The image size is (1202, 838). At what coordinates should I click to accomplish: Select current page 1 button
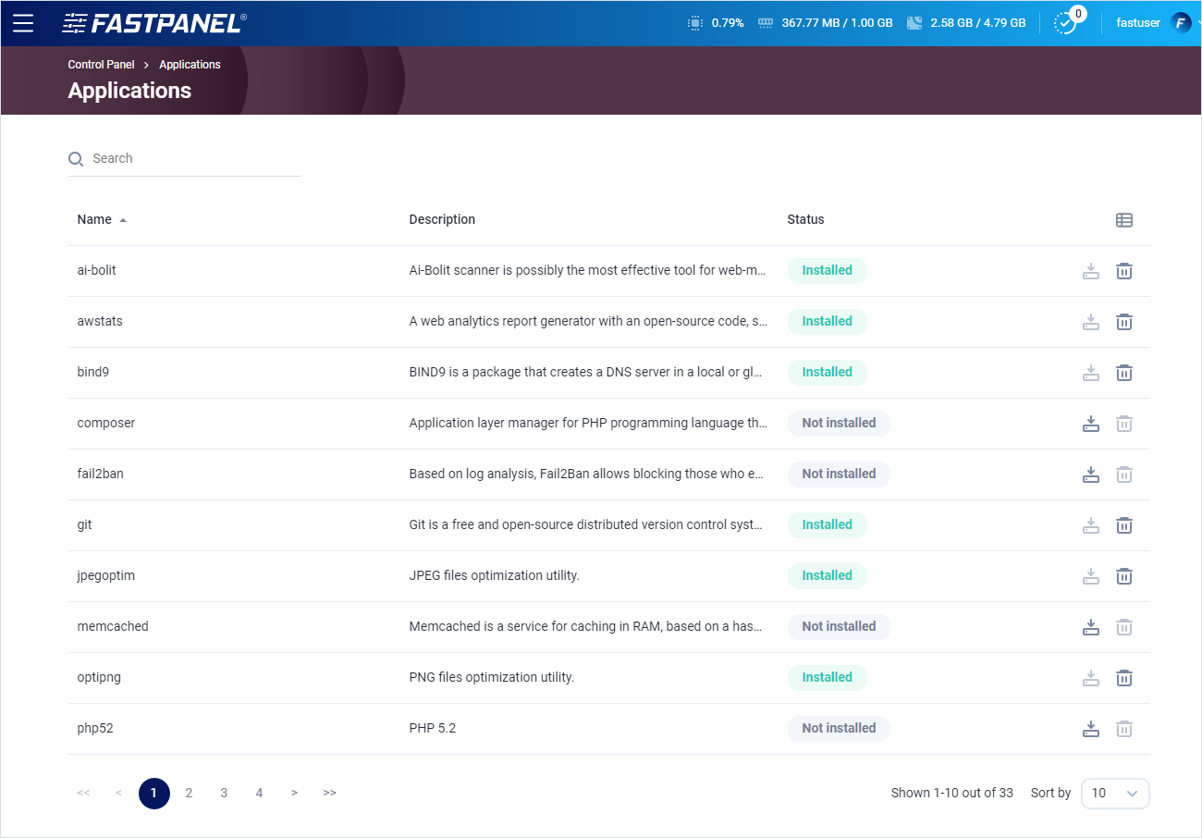154,793
